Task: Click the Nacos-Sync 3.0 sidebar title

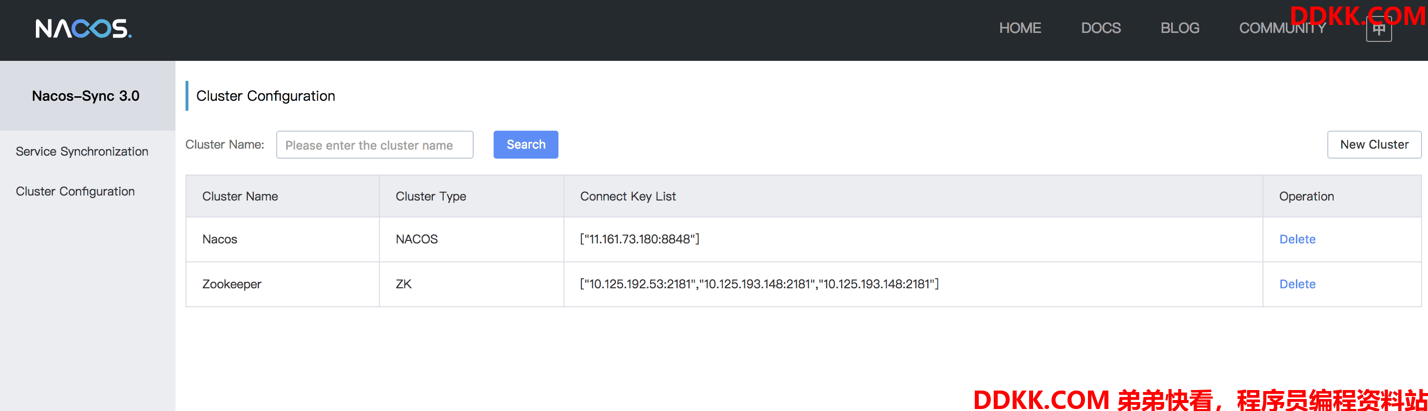Action: (86, 96)
